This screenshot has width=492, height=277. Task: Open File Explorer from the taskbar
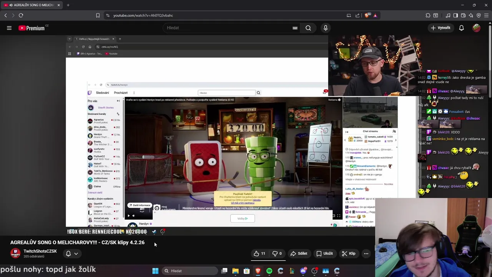click(235, 271)
